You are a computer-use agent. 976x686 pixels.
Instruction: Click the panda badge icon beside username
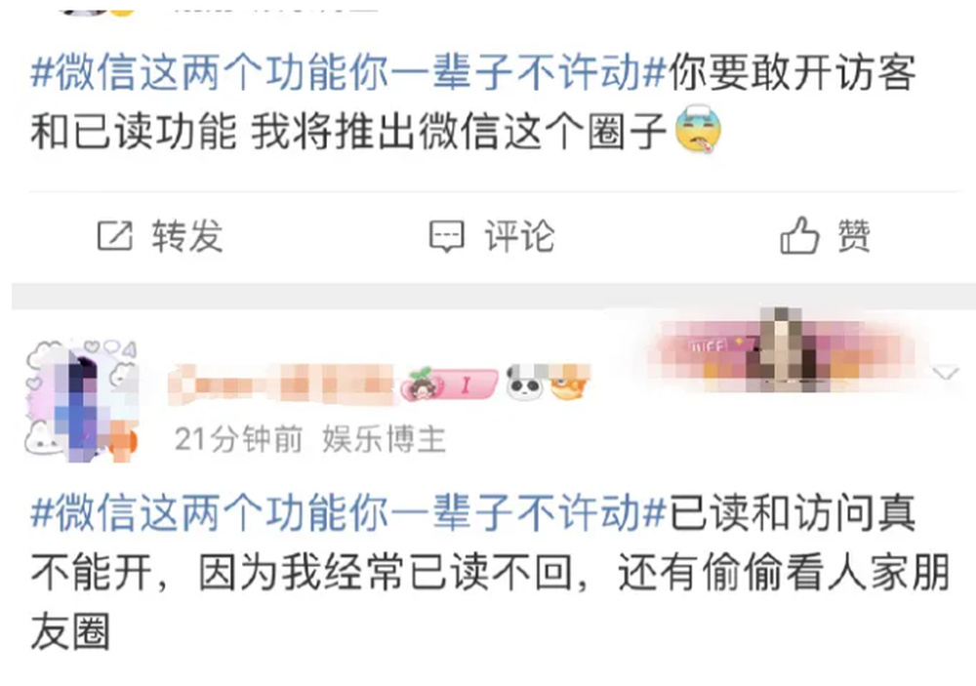(x=526, y=383)
